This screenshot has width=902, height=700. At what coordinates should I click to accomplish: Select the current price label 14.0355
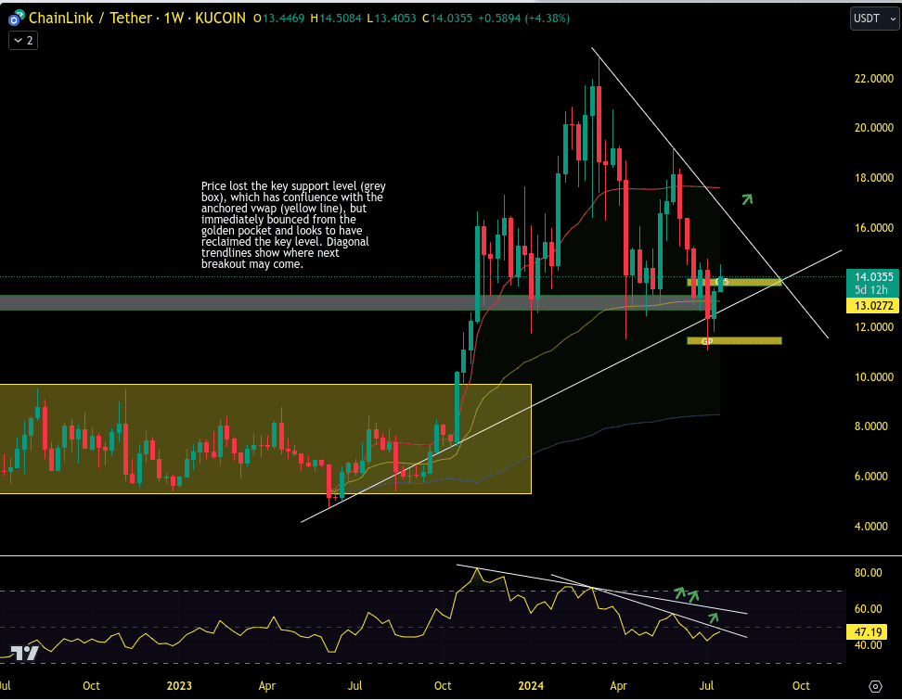tap(873, 277)
